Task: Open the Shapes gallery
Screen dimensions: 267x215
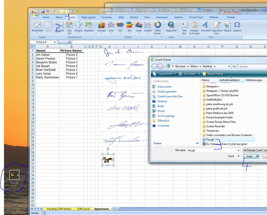Action: click(79, 27)
